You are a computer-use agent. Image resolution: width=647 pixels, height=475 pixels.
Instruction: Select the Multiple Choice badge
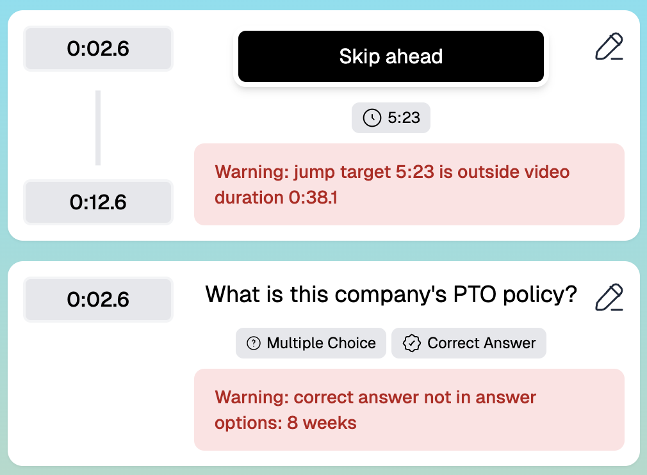[311, 343]
